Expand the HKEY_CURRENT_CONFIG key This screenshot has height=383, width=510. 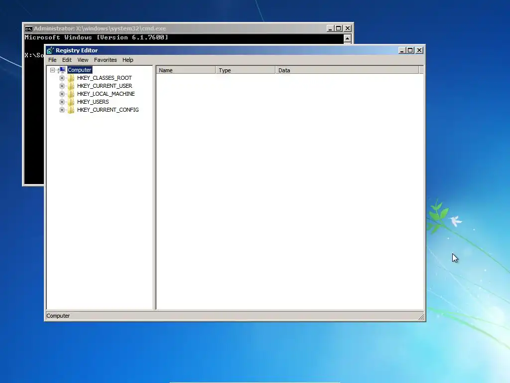click(x=62, y=110)
